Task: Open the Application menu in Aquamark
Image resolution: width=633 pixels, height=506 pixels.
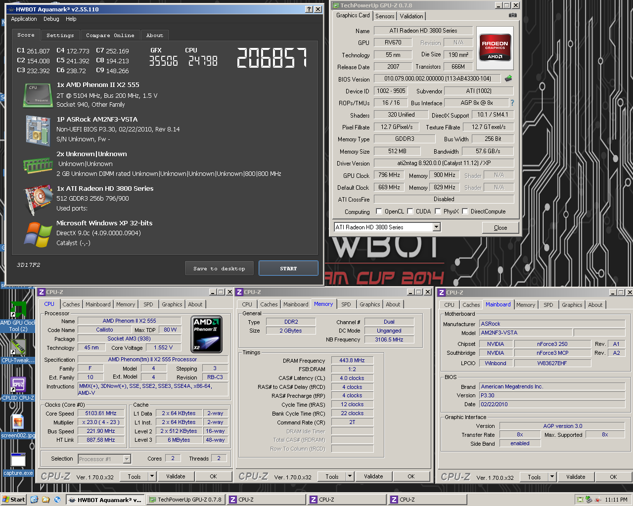Action: pos(24,19)
